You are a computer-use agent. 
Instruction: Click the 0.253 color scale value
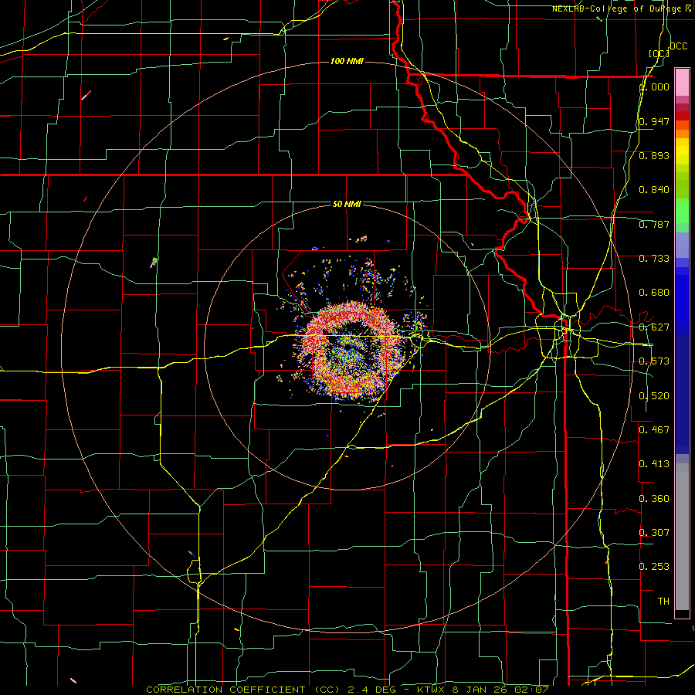click(654, 567)
